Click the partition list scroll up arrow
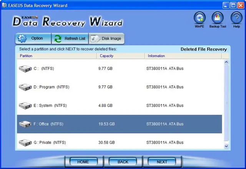 [226, 62]
